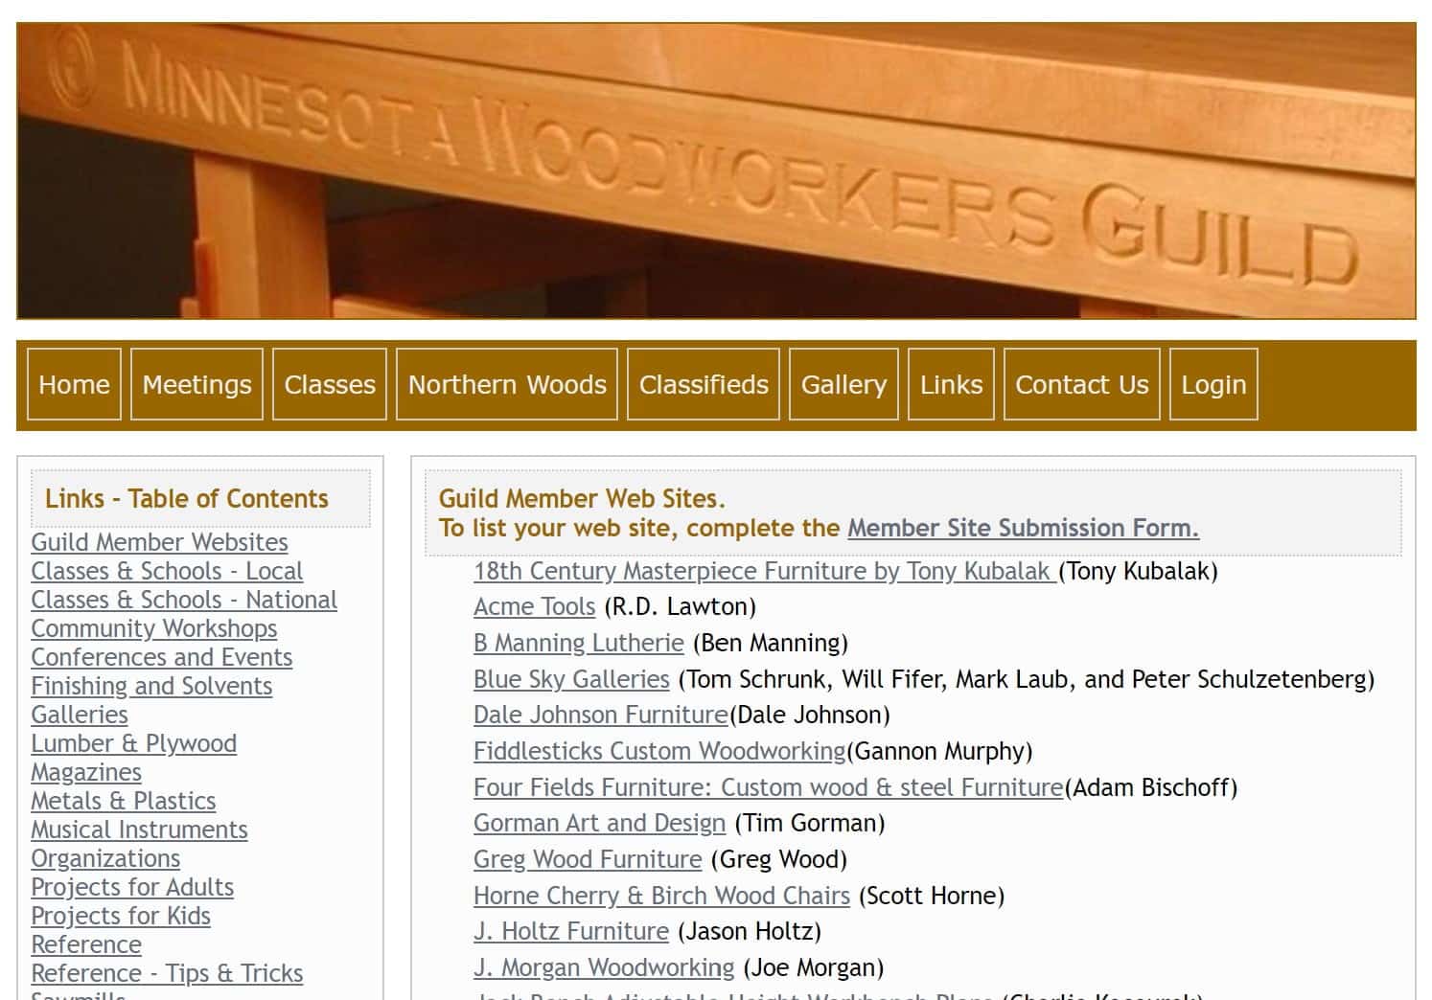Open Projects for Kids link
This screenshot has width=1432, height=1000.
[121, 916]
